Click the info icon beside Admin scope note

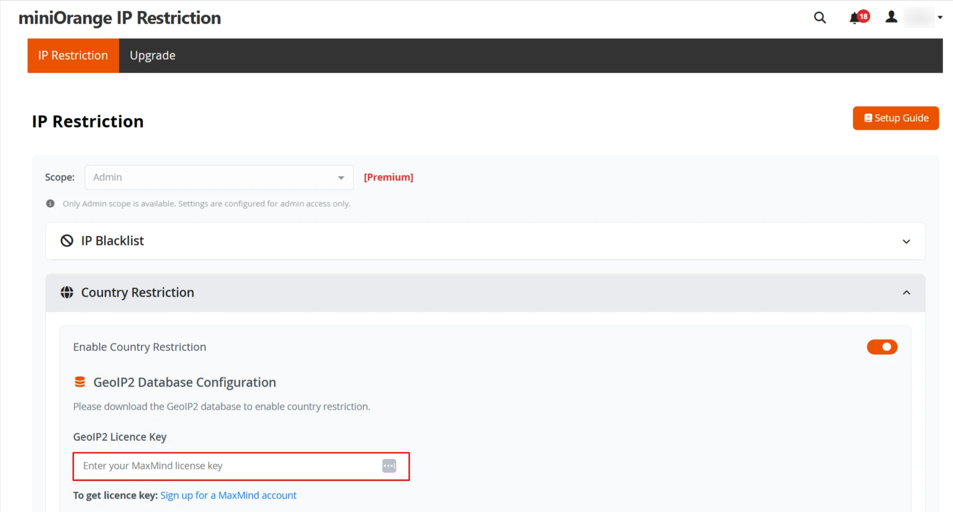(50, 204)
